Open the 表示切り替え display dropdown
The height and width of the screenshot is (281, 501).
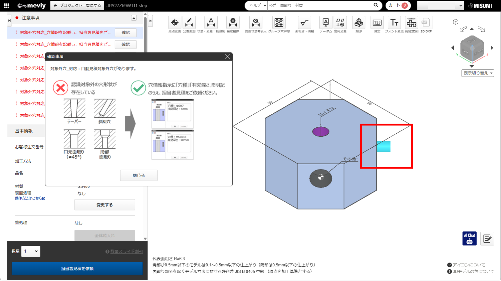[x=478, y=73]
